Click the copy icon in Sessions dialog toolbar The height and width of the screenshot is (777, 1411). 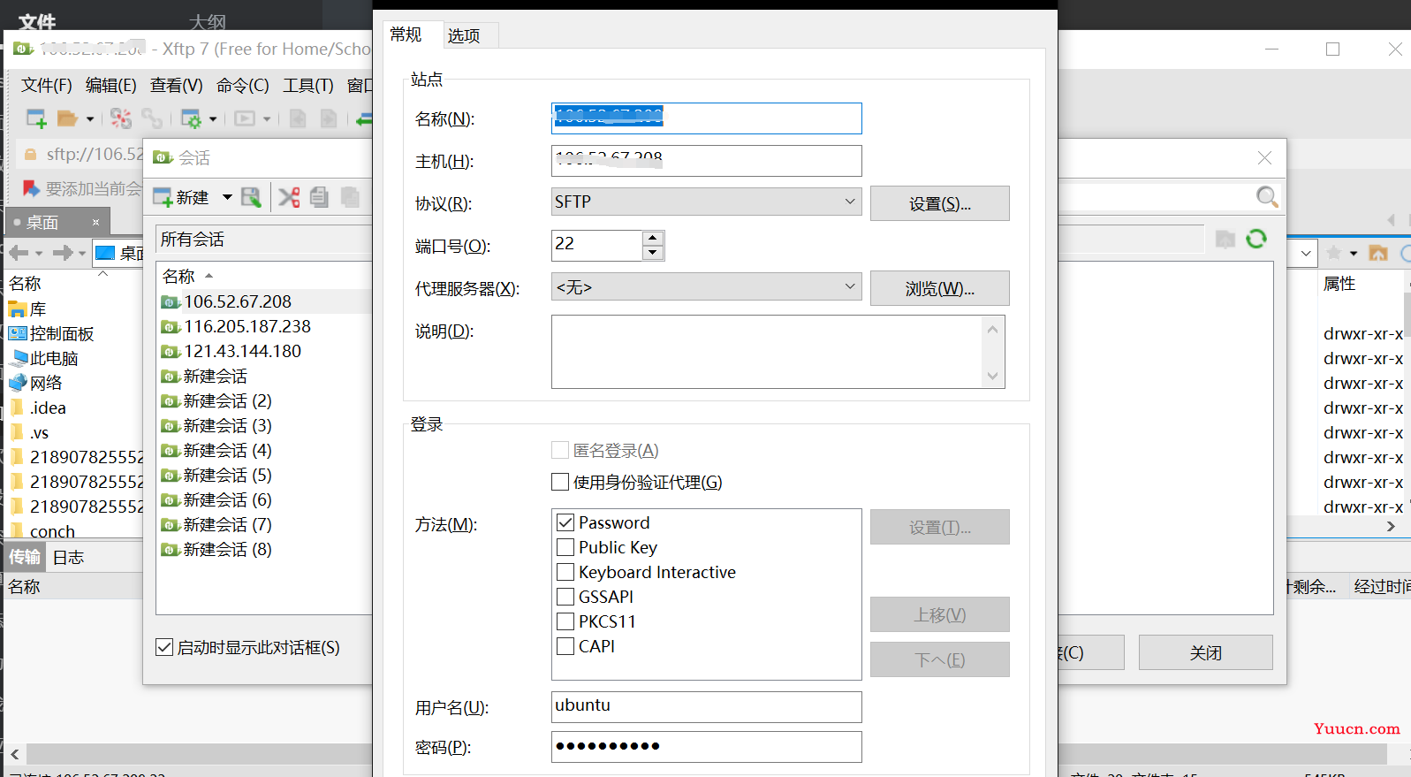click(319, 197)
